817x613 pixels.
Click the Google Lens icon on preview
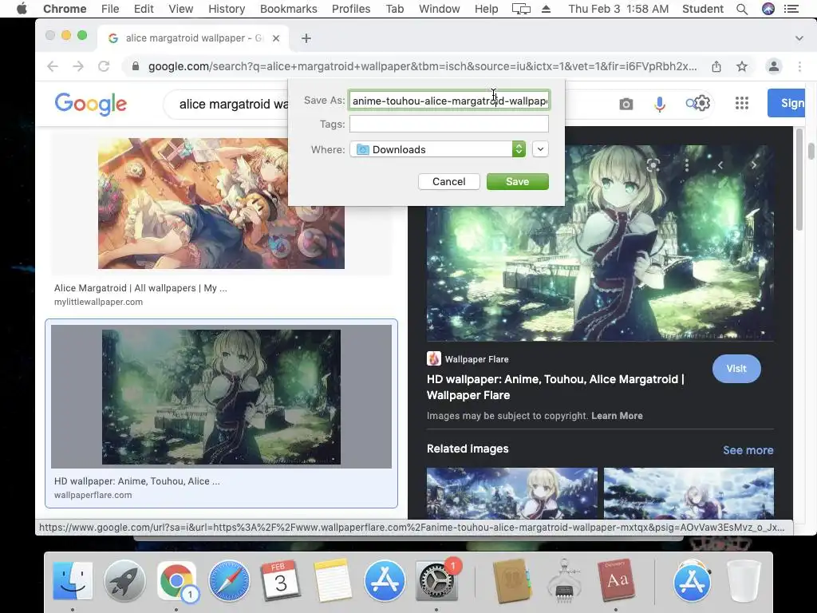coord(653,165)
